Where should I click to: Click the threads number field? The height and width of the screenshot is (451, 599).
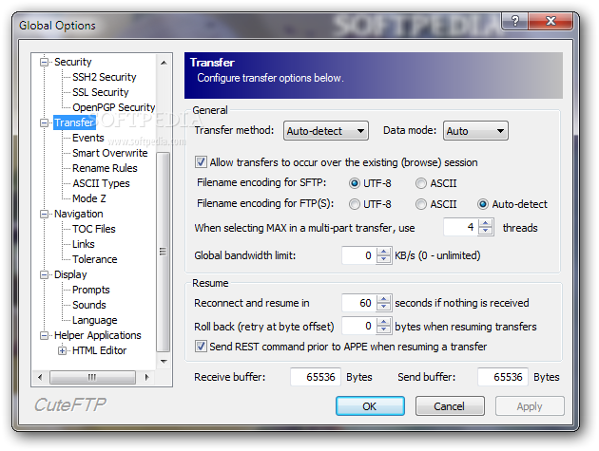(x=461, y=228)
